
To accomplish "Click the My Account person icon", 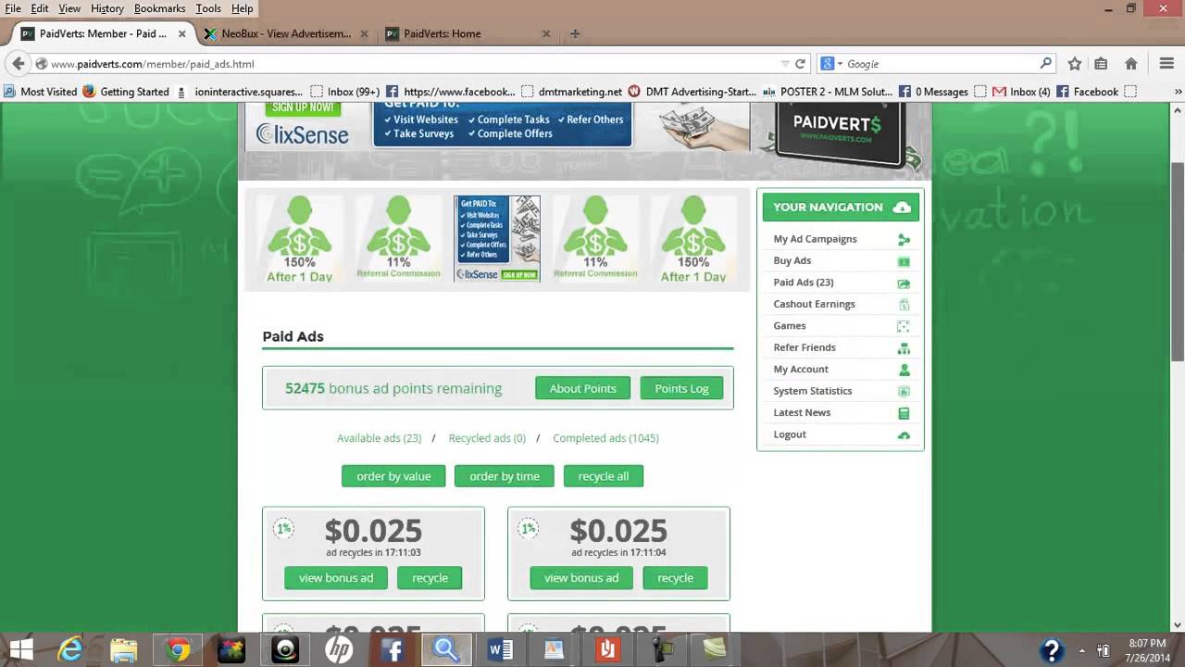I will (904, 370).
